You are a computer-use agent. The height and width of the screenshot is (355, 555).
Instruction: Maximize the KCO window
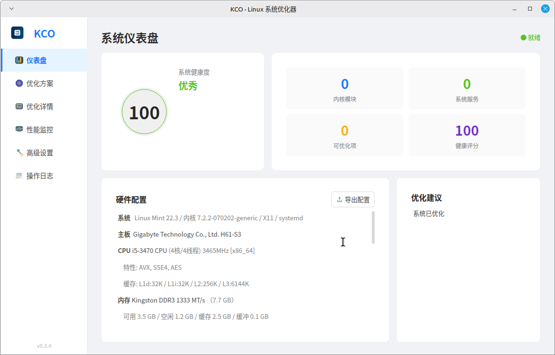[x=530, y=9]
